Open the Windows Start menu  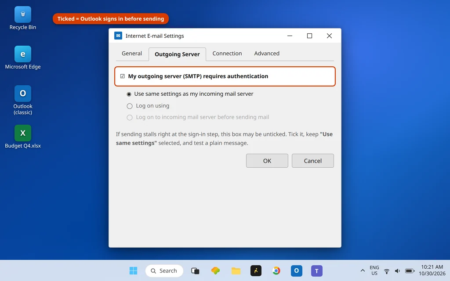133,270
